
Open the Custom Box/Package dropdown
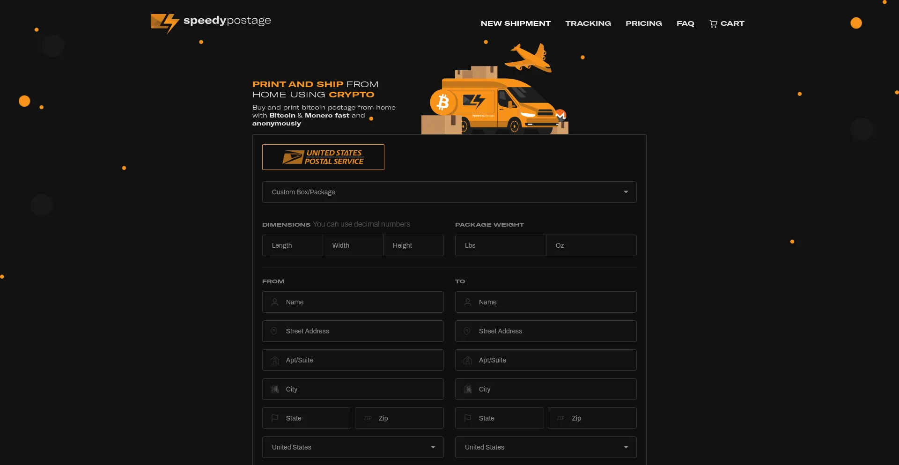(449, 192)
